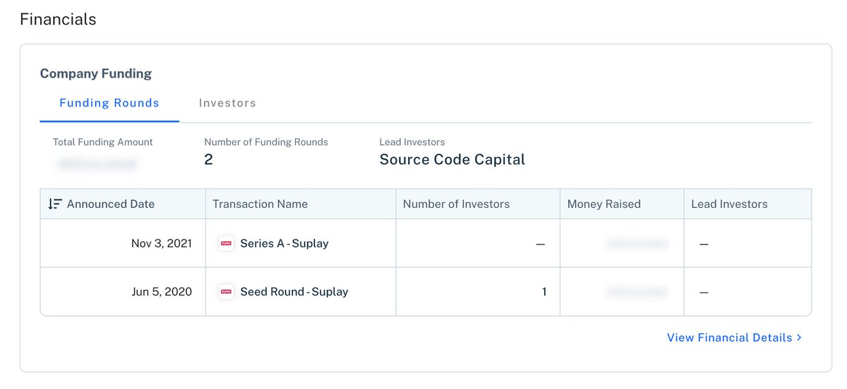Click the Transaction Name column header
847x389 pixels.
[x=260, y=204]
